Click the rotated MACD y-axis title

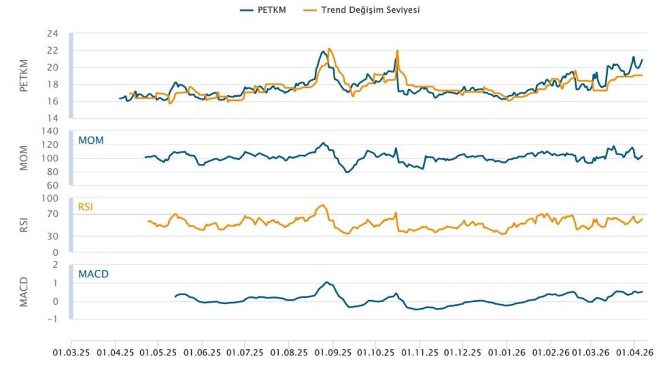pyautogui.click(x=24, y=292)
